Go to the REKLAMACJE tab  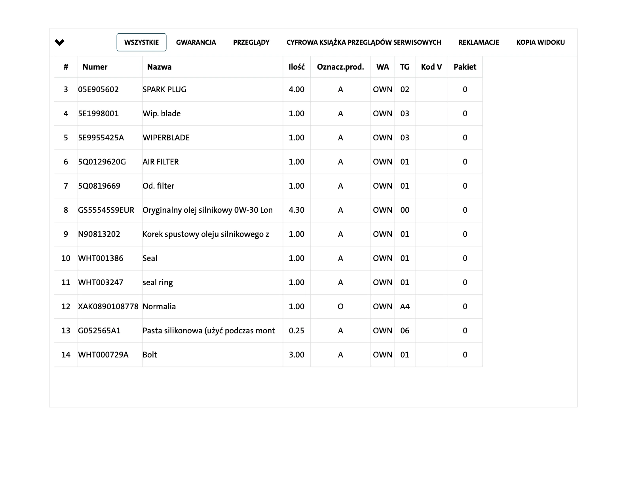pos(479,42)
